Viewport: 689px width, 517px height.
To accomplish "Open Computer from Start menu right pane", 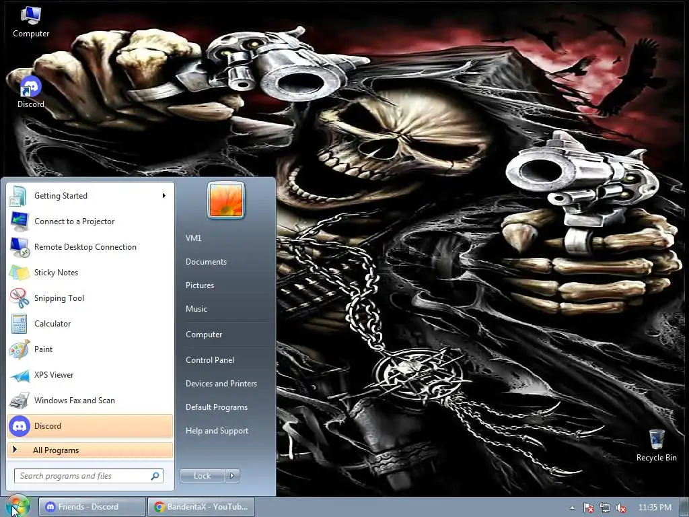I will tap(204, 335).
